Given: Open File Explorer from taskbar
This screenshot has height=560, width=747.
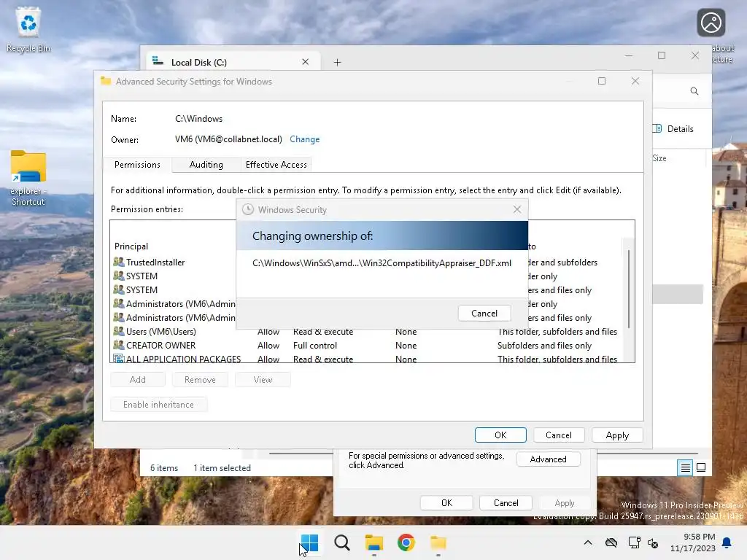Looking at the screenshot, I should (374, 542).
